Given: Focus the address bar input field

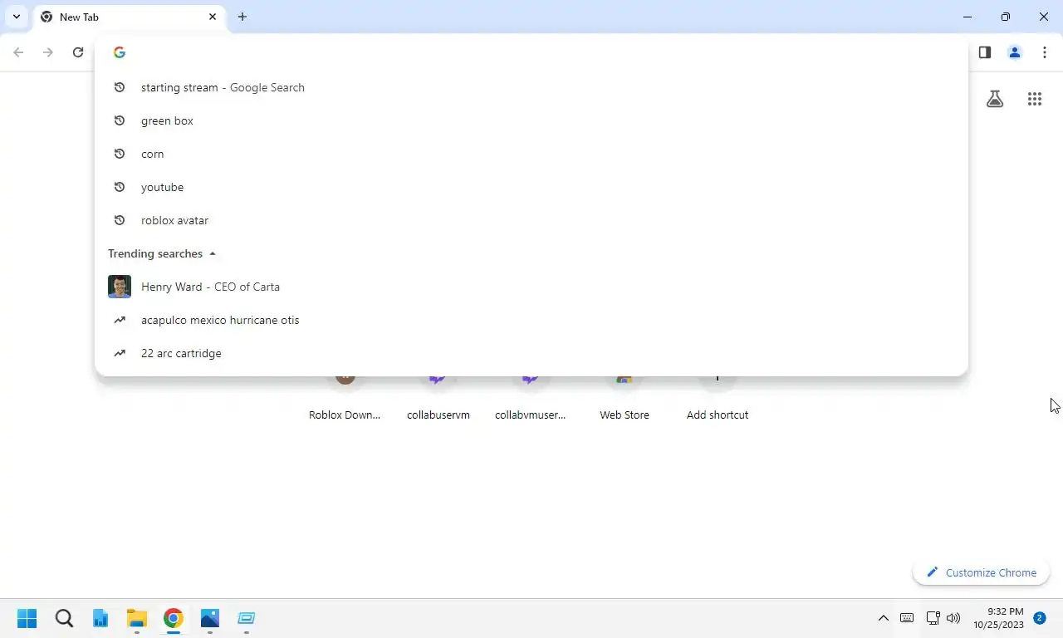Looking at the screenshot, I should (x=531, y=52).
